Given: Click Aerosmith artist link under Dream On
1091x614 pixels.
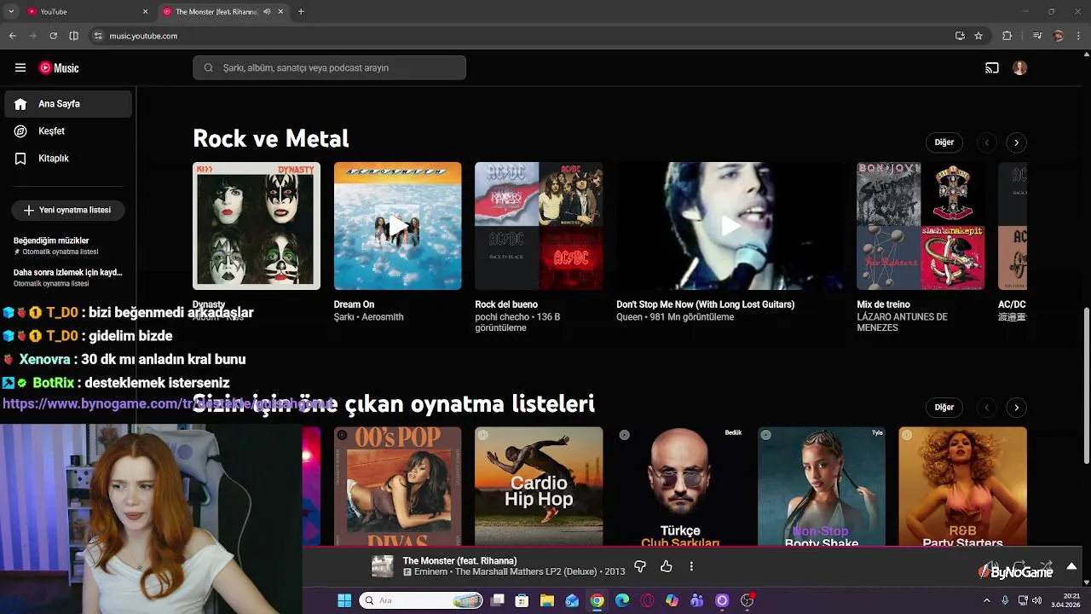Looking at the screenshot, I should pos(382,317).
